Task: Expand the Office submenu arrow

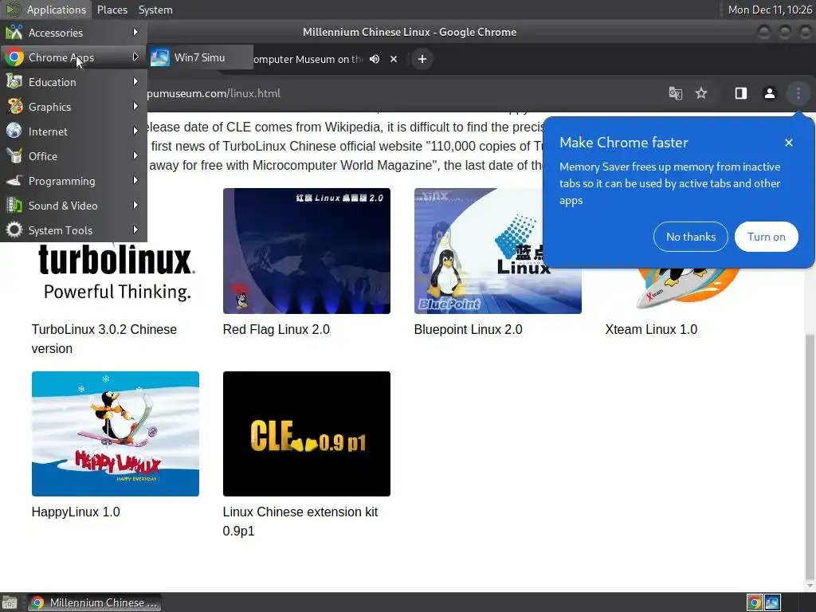Action: (135, 155)
